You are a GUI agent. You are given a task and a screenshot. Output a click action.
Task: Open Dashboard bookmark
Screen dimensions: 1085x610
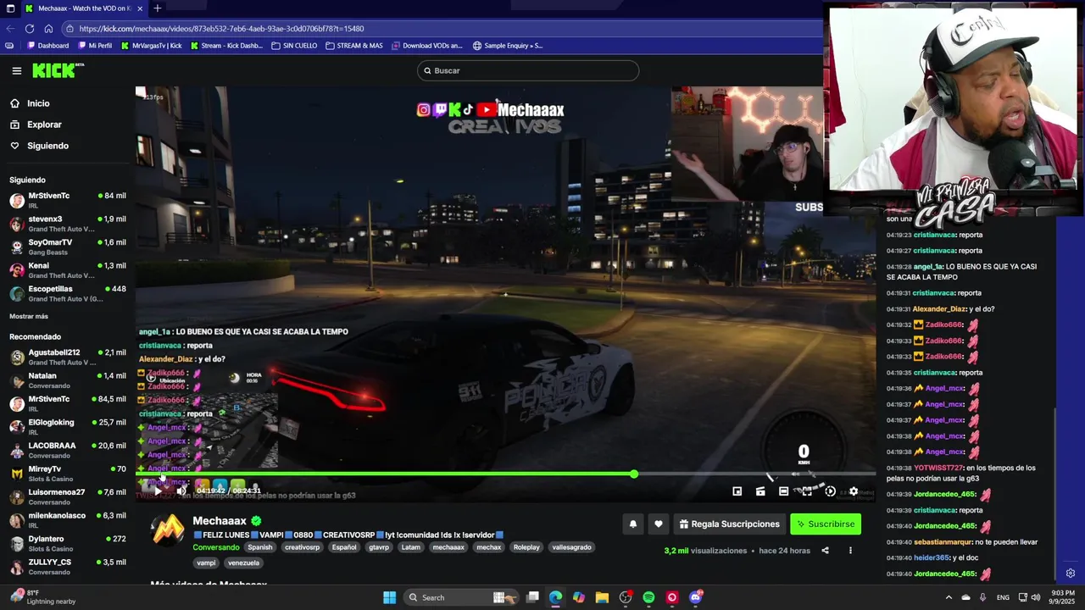[x=48, y=46]
